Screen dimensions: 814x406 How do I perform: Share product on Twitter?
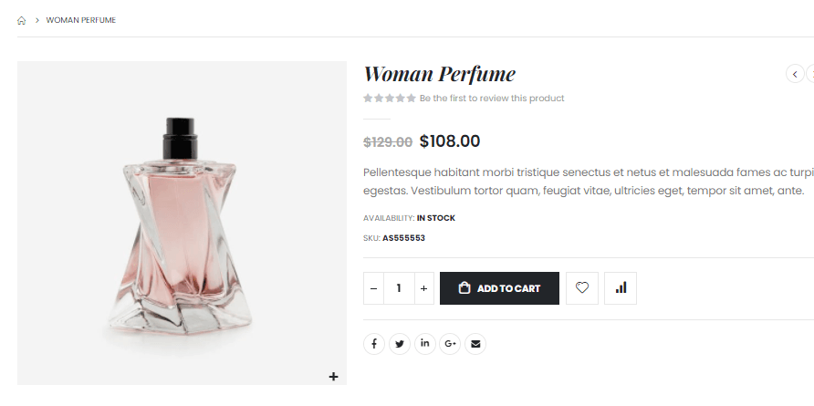point(400,344)
